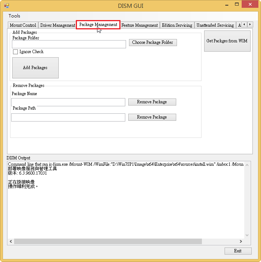
Task: Click DISM Output vertical scrollbar down arrow
Action: point(248,235)
